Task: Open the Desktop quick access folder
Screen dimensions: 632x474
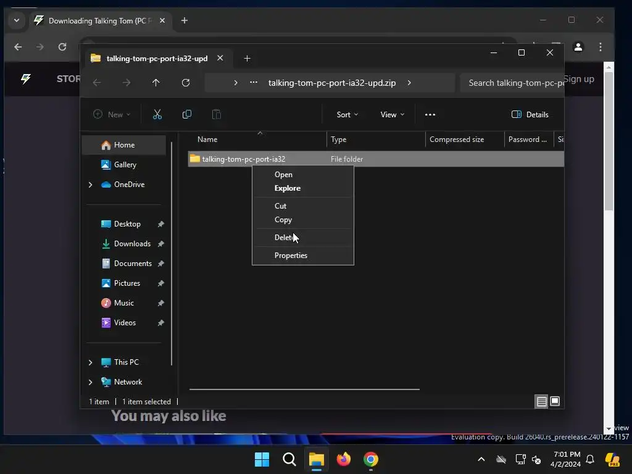Action: coord(127,223)
